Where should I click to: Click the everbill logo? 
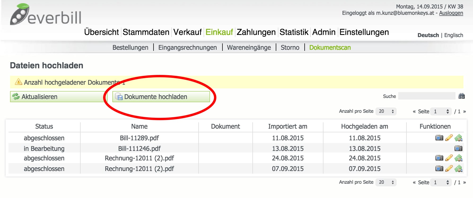[x=46, y=15]
